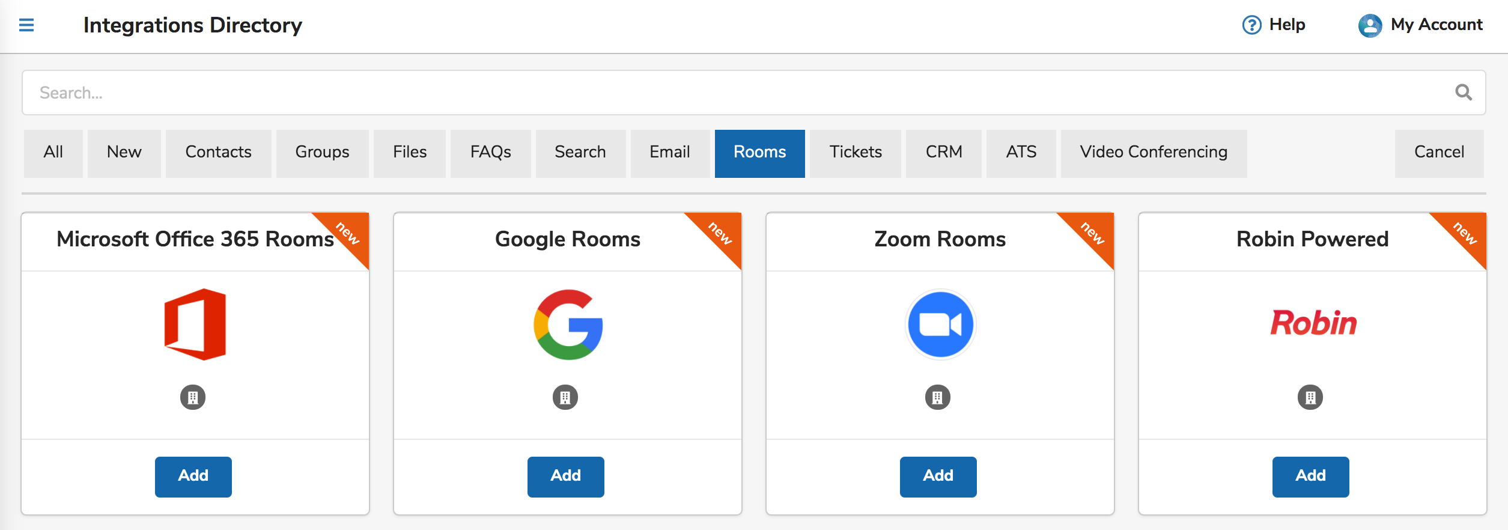Click the My Account avatar icon

(1370, 25)
